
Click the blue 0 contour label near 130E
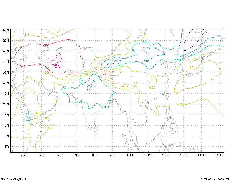(x=182, y=56)
